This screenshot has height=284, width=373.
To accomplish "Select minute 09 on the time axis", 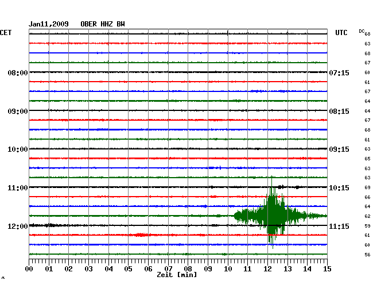I will pos(208,268).
